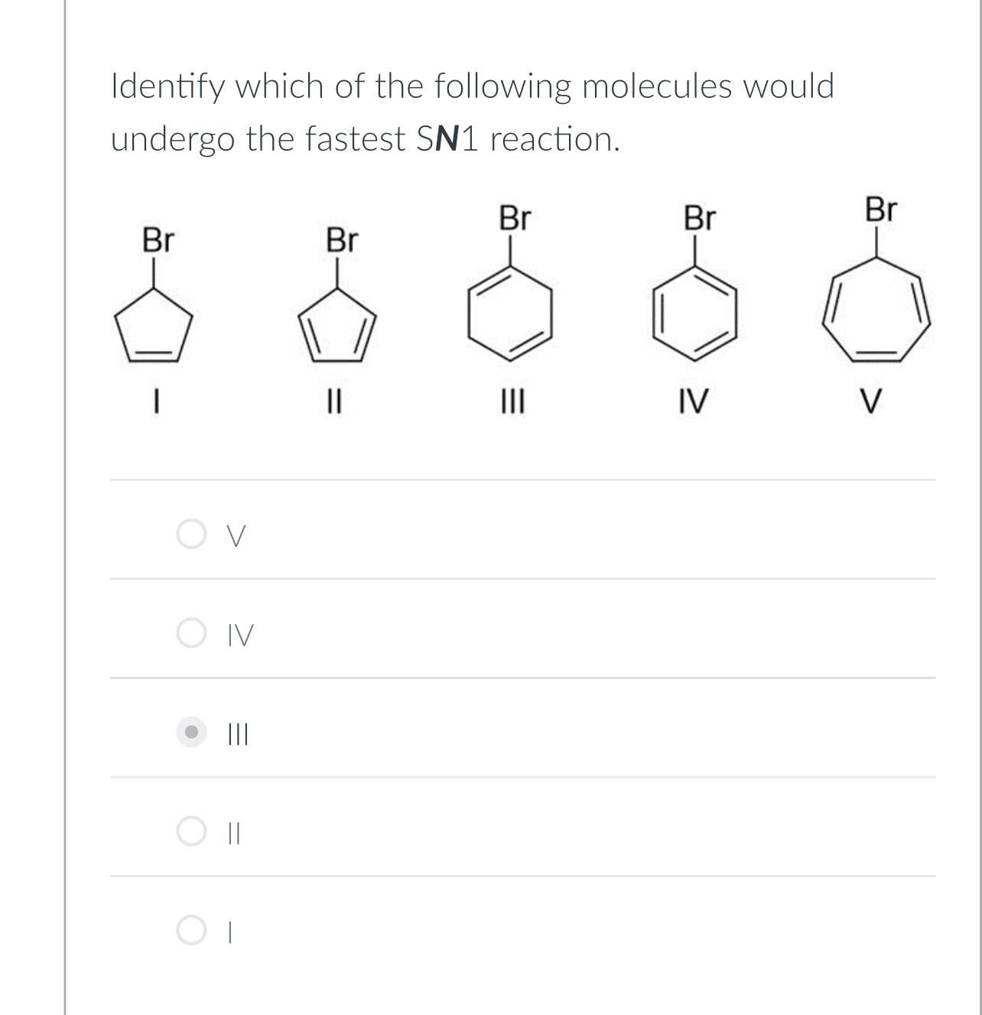Screen dimensions: 982x1015
Task: Select the radio button for answer IV
Action: click(191, 634)
